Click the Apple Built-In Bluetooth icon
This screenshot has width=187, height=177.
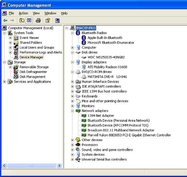click(84, 38)
